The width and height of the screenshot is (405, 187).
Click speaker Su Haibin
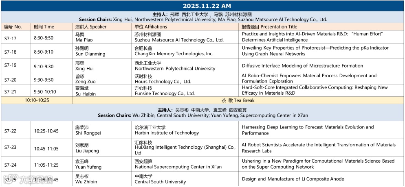(86, 91)
